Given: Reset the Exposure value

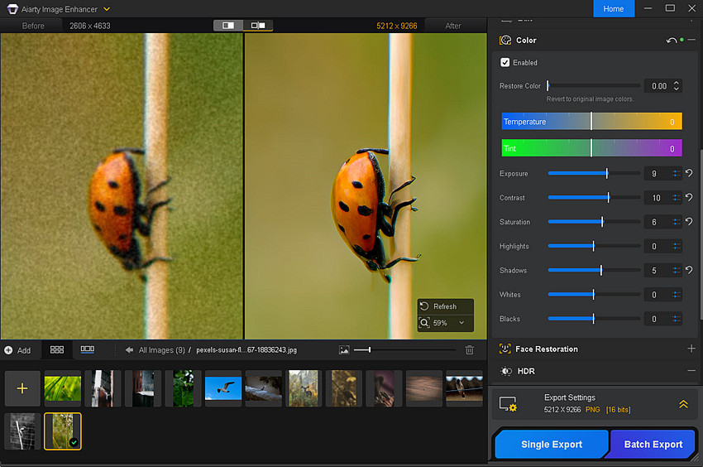Looking at the screenshot, I should point(690,173).
